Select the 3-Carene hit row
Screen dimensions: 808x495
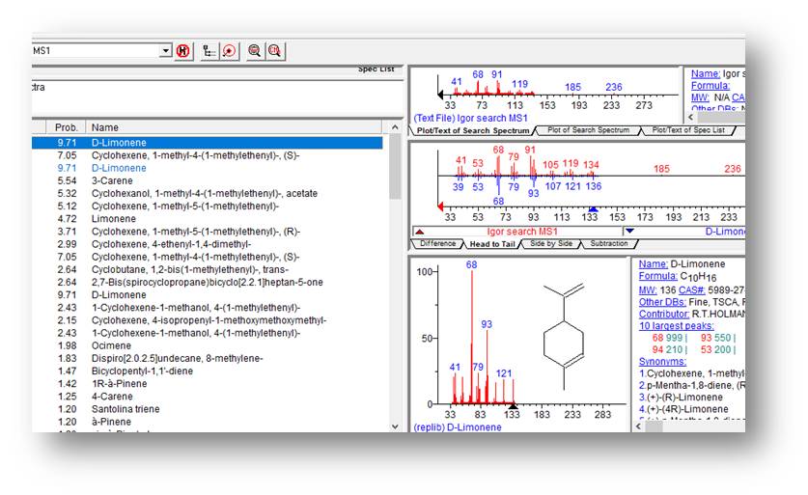pos(208,180)
